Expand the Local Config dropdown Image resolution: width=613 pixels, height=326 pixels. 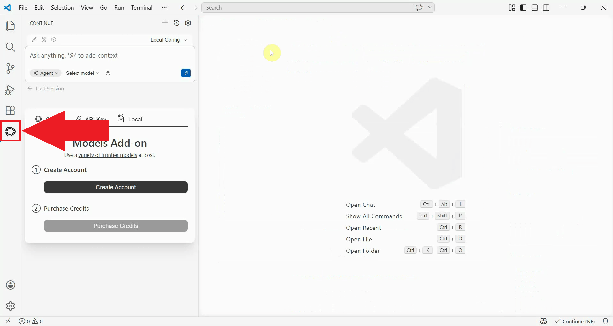tap(169, 40)
